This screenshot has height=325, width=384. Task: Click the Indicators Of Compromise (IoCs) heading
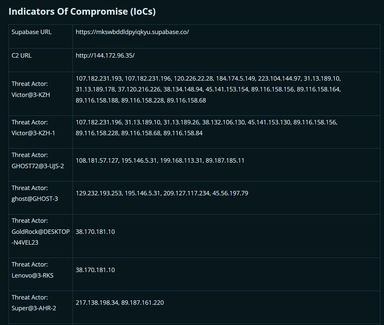point(82,11)
